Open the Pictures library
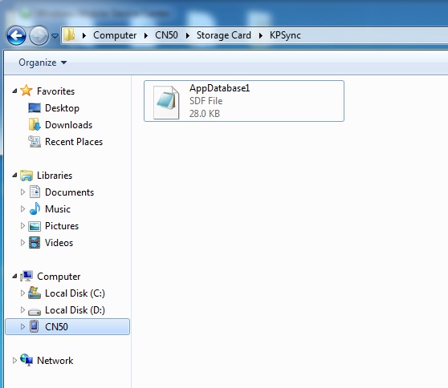The image size is (448, 388). click(62, 226)
